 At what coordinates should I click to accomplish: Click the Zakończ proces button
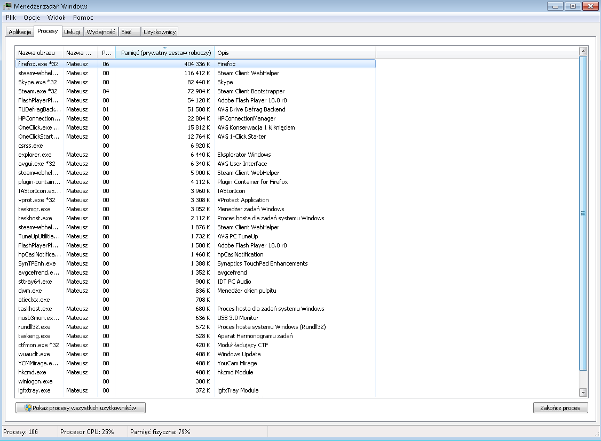click(560, 408)
